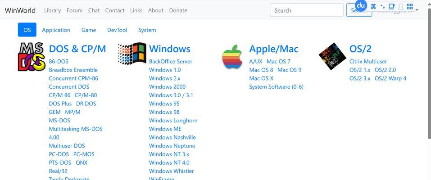Open the Windows Whistler link
The image size is (431, 180).
(172, 171)
